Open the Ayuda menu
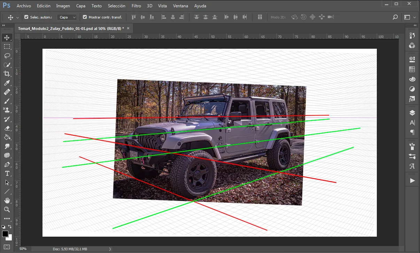The image size is (420, 253). click(200, 6)
